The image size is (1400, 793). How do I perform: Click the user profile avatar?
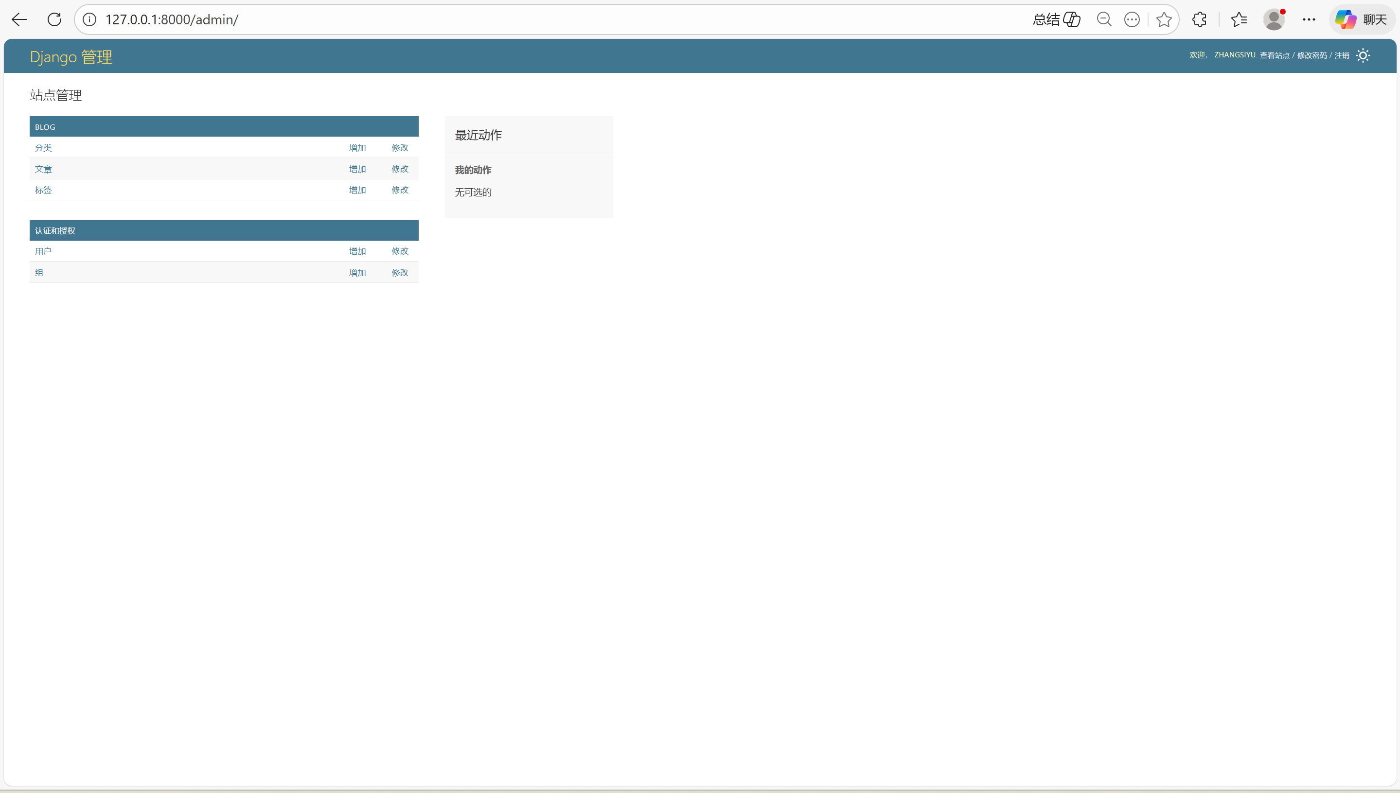click(x=1274, y=19)
